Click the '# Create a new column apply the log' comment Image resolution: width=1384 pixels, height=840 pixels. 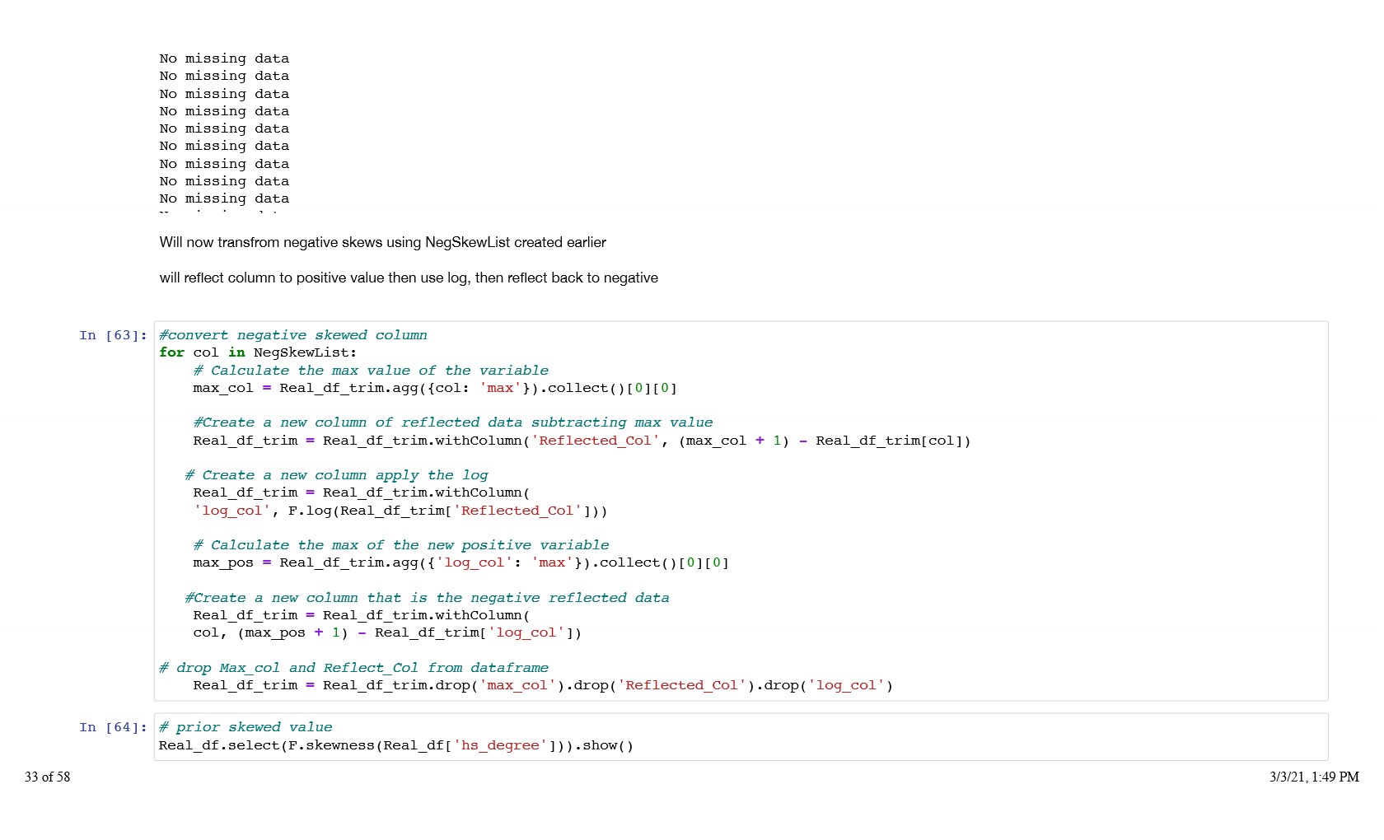336,475
